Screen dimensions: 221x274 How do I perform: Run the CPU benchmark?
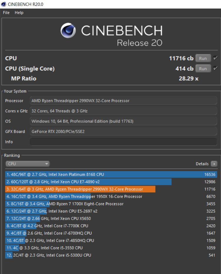[x=203, y=58]
